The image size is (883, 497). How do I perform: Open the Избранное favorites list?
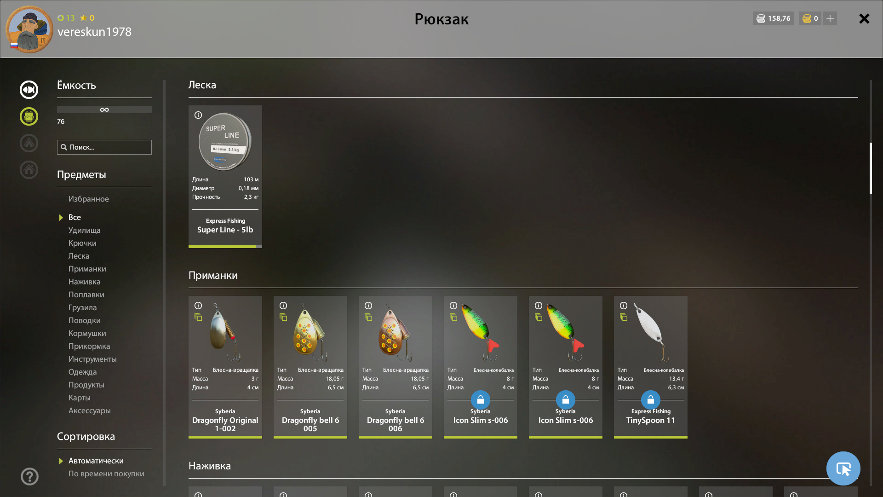[x=88, y=199]
